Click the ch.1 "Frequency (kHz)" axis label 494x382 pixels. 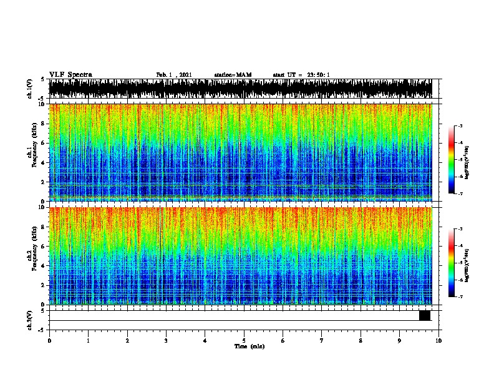click(34, 145)
